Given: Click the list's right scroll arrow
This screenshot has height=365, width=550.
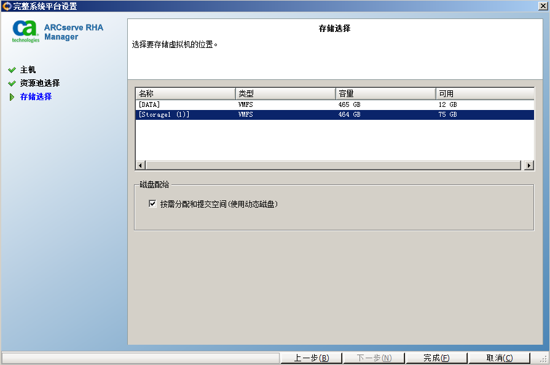Looking at the screenshot, I should coord(529,165).
